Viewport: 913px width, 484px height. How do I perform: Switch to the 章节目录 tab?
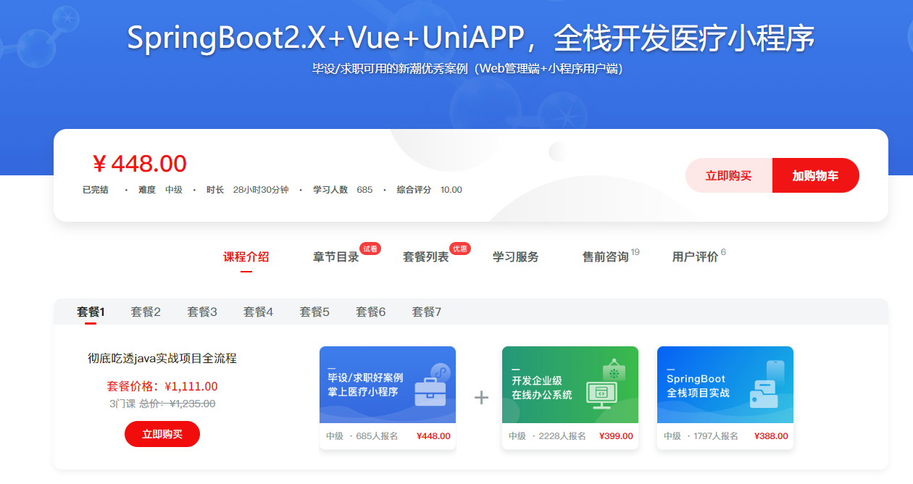click(336, 256)
